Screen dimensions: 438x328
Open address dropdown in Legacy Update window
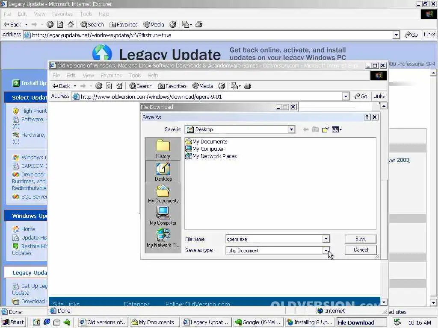(396, 35)
